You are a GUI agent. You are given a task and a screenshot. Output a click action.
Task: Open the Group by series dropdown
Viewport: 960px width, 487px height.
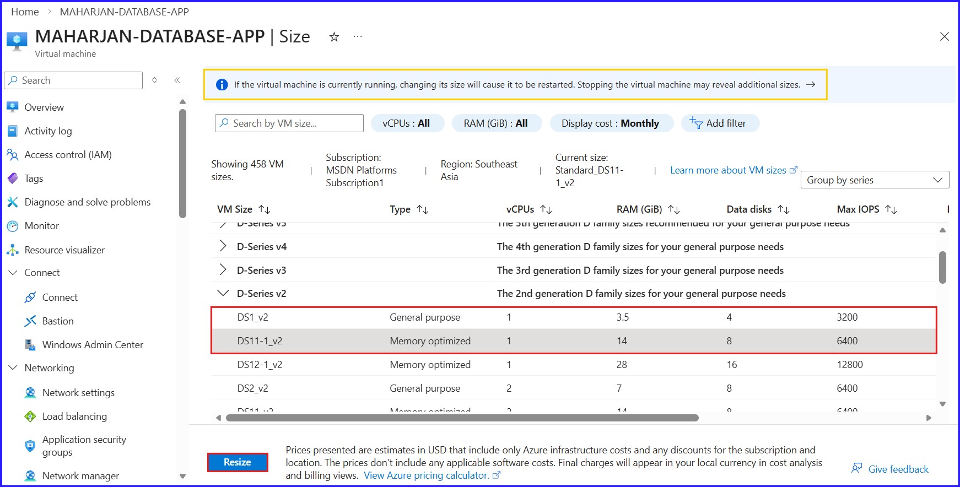(x=875, y=180)
